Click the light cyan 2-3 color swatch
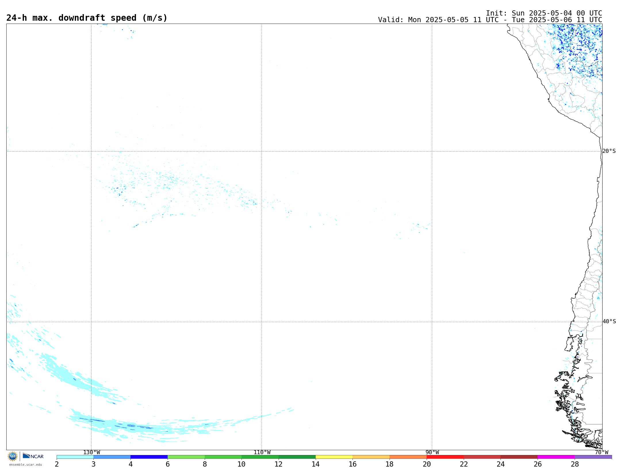621x468 pixels. (75, 457)
